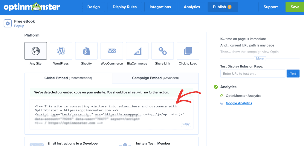Viewport: 304px width, 146px height.
Task: Click the paused status icon on Publish
Action: [230, 7]
